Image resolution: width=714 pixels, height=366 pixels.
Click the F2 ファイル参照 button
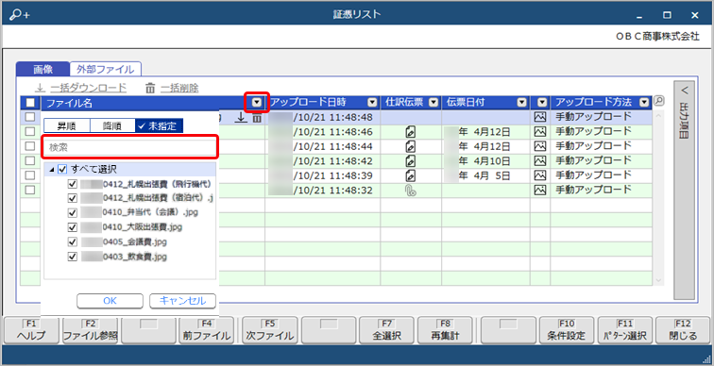tap(90, 330)
